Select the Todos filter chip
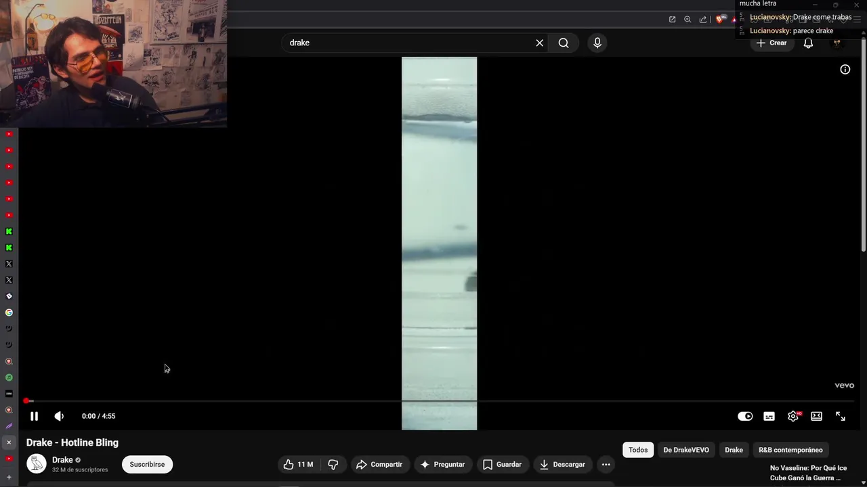The width and height of the screenshot is (867, 487). coord(638,450)
